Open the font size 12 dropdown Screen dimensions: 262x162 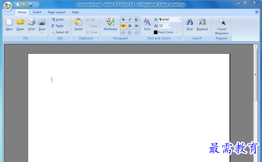(x=169, y=26)
